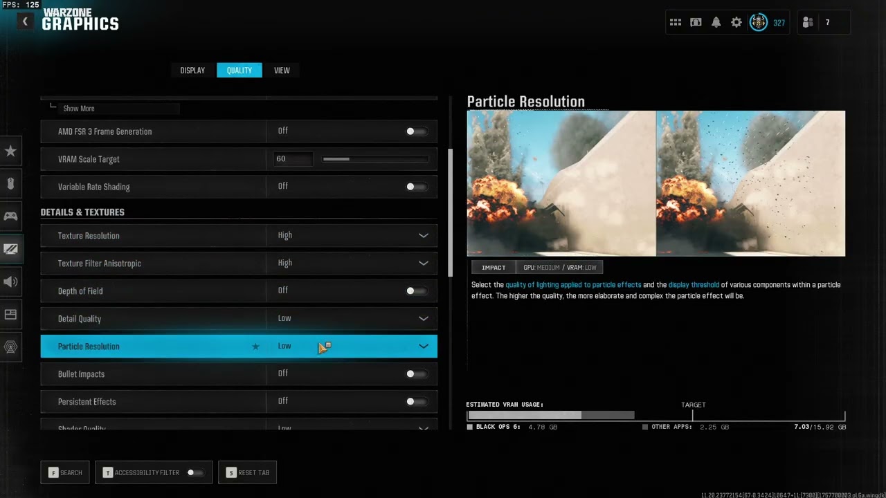
Task: Click the GPU: Medium / VRAM: Low text
Action: pyautogui.click(x=559, y=268)
